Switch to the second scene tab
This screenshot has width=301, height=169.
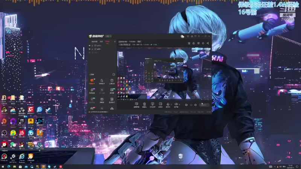pyautogui.click(x=101, y=42)
